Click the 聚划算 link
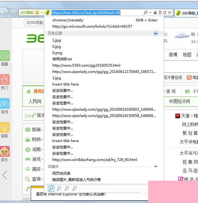This screenshot has width=198, height=203. tap(190, 133)
